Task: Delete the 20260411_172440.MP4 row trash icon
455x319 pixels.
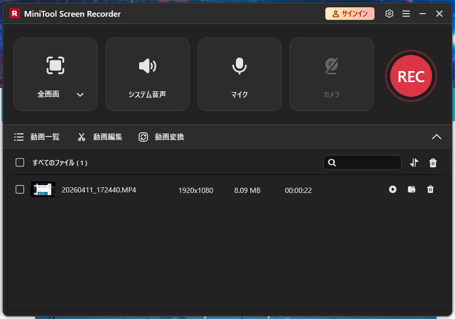Action: click(x=430, y=189)
